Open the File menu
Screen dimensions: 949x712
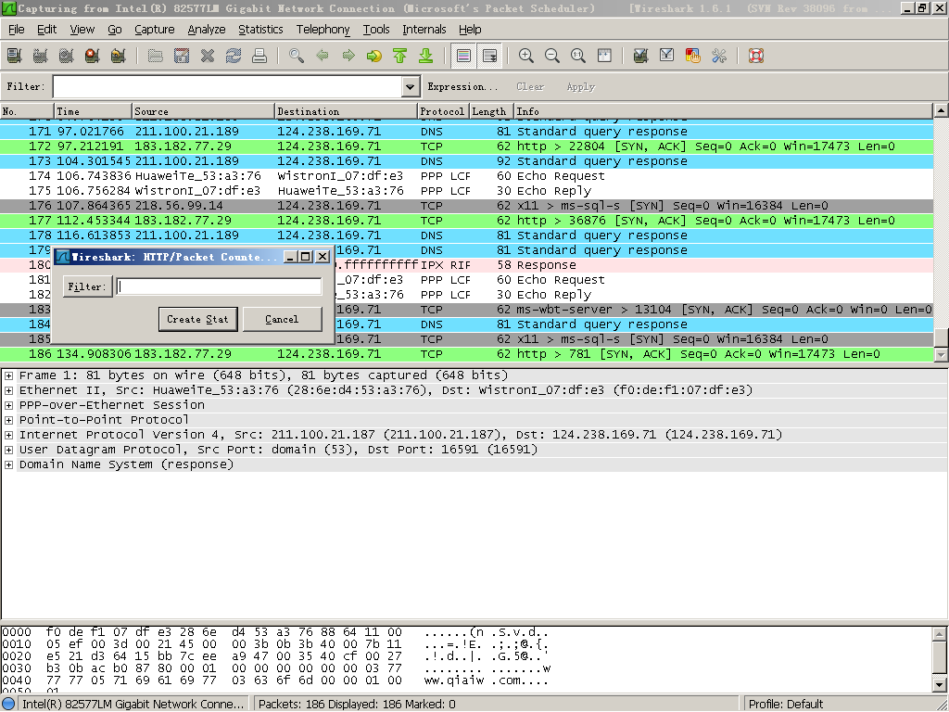click(17, 29)
